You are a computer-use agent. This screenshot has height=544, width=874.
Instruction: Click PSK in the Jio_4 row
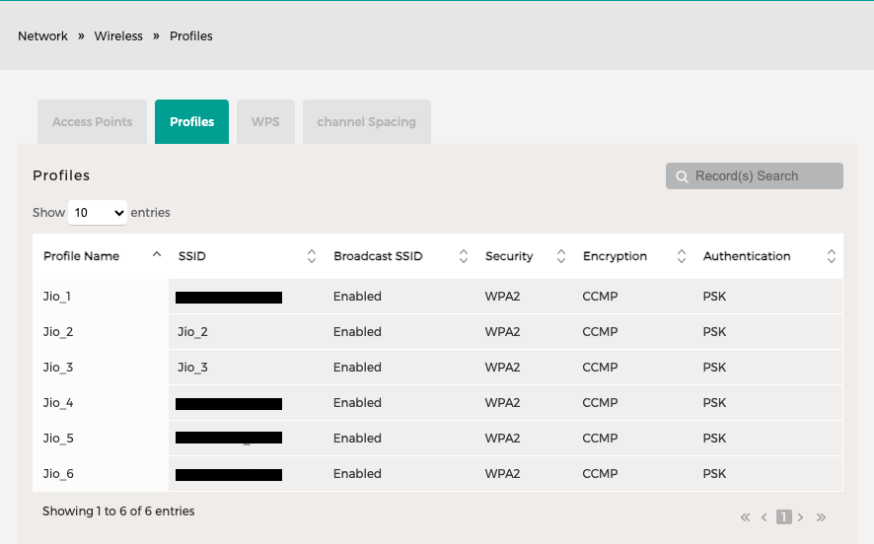(x=714, y=402)
